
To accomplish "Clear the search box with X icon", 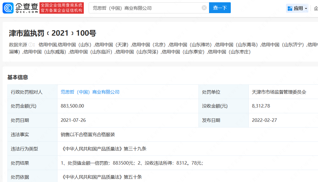I will tap(204, 8).
